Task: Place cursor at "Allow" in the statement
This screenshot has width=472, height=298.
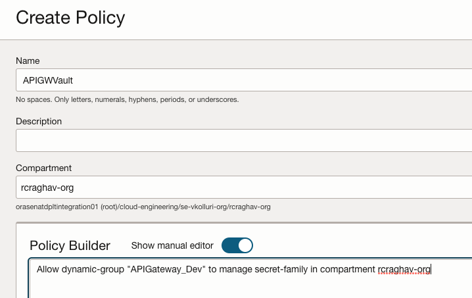Action: [49, 269]
